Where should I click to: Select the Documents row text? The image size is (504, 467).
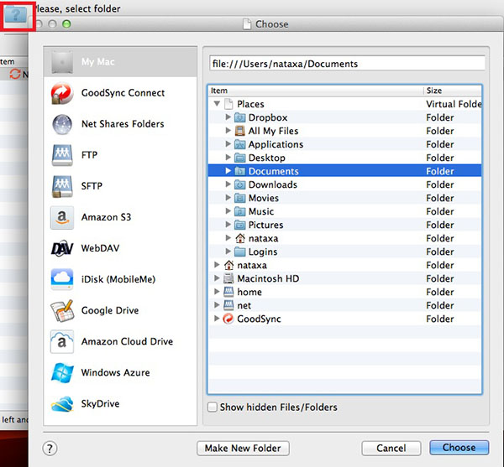point(274,172)
